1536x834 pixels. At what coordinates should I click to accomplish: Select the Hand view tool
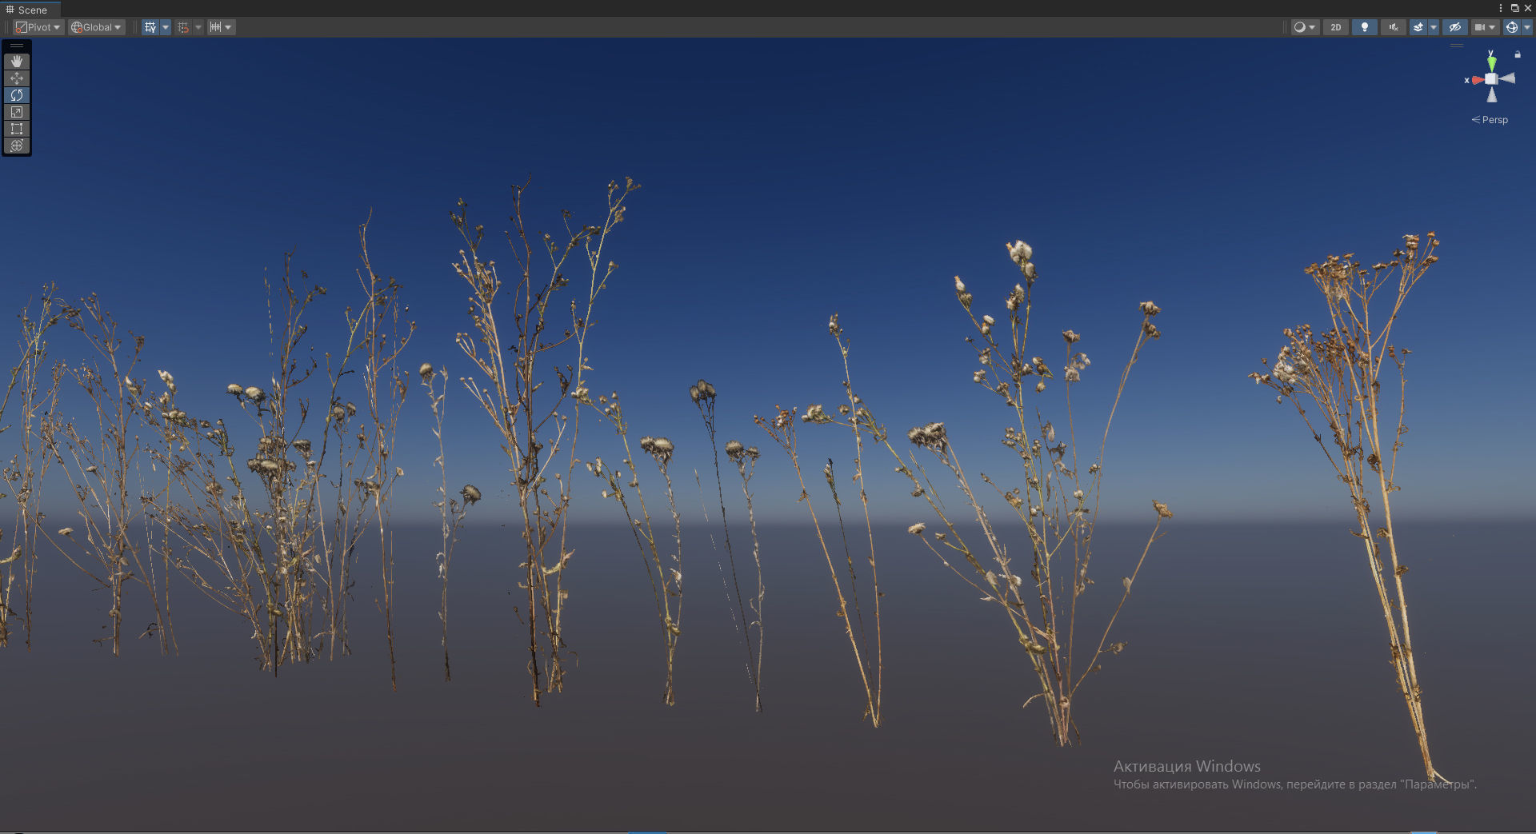tap(17, 62)
